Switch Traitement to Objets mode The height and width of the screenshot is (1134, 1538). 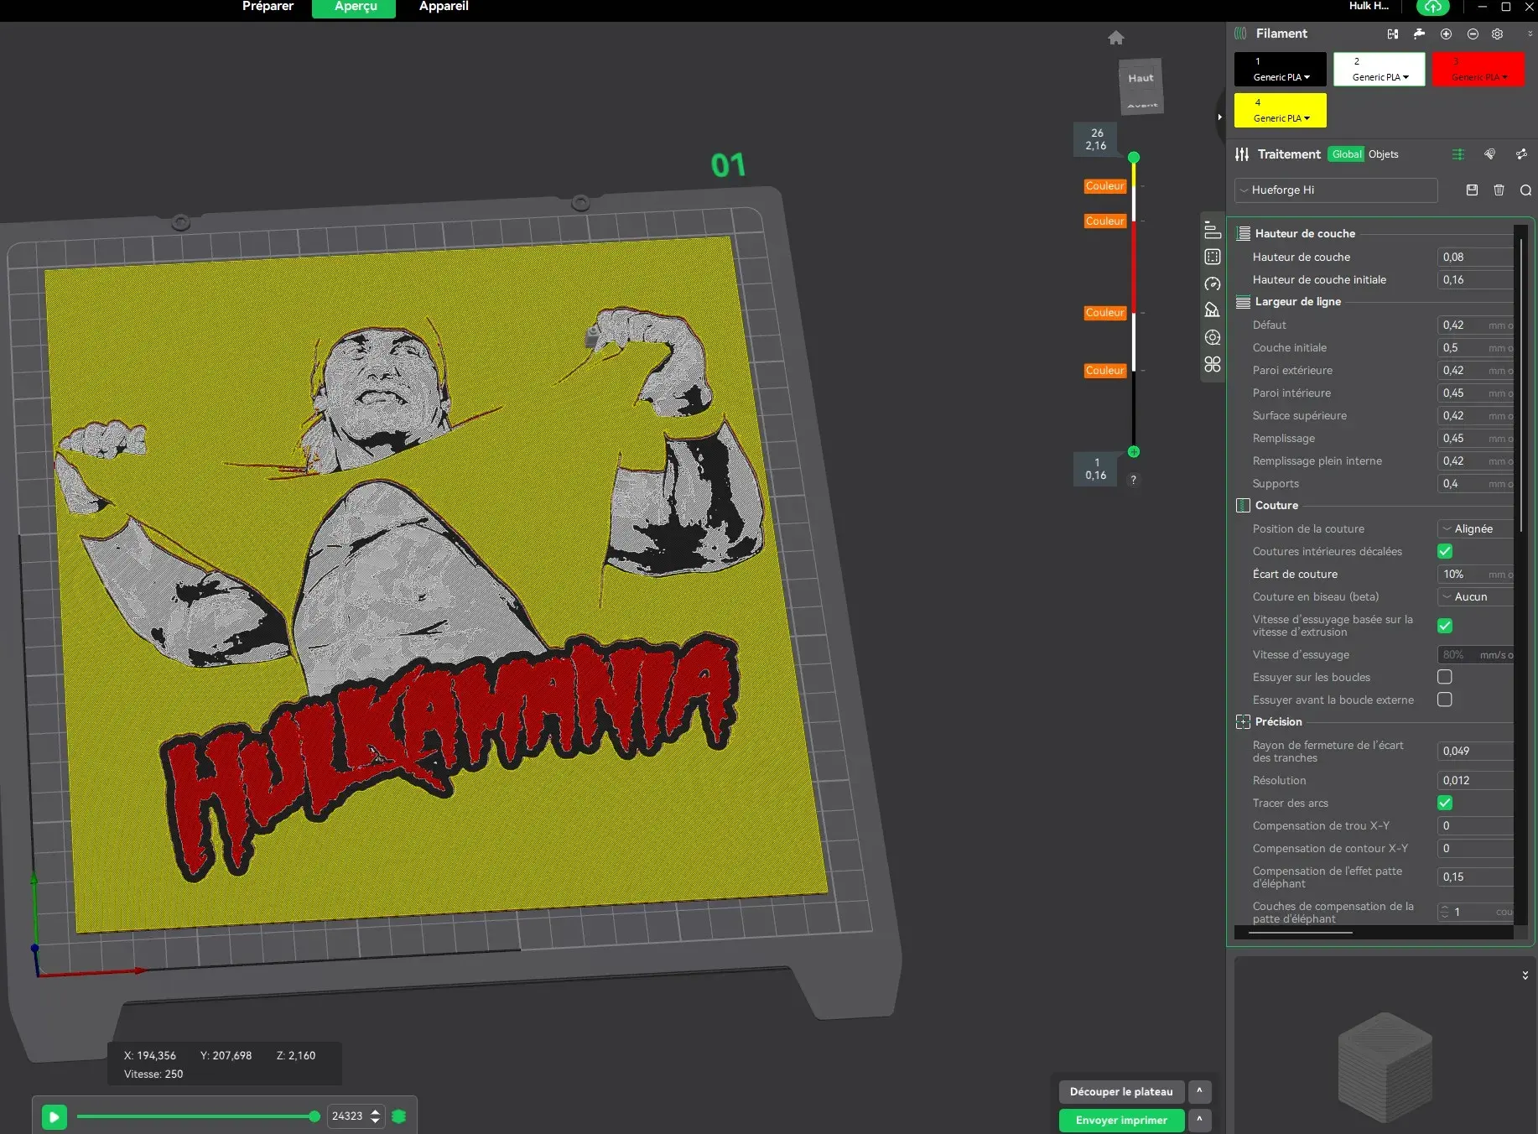(x=1384, y=154)
